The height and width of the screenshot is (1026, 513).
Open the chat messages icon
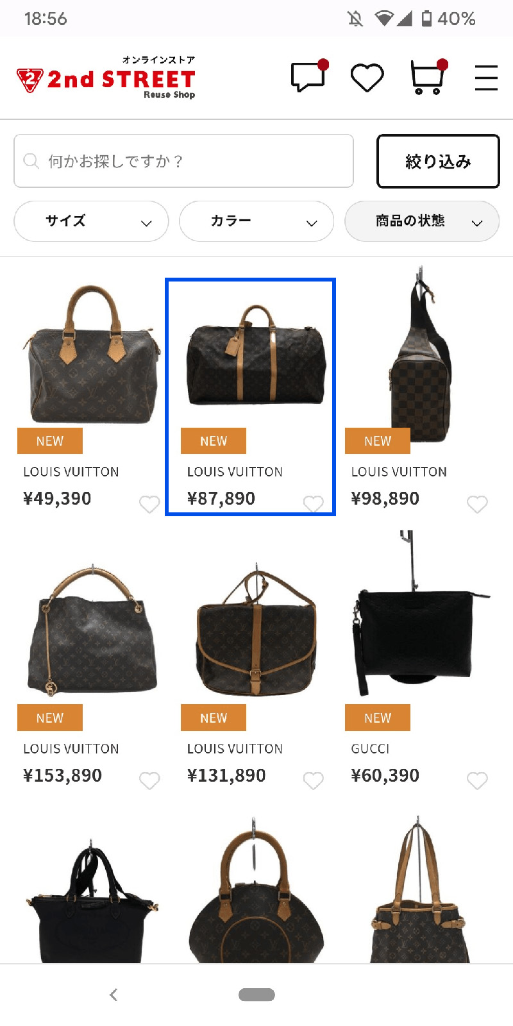tap(308, 76)
